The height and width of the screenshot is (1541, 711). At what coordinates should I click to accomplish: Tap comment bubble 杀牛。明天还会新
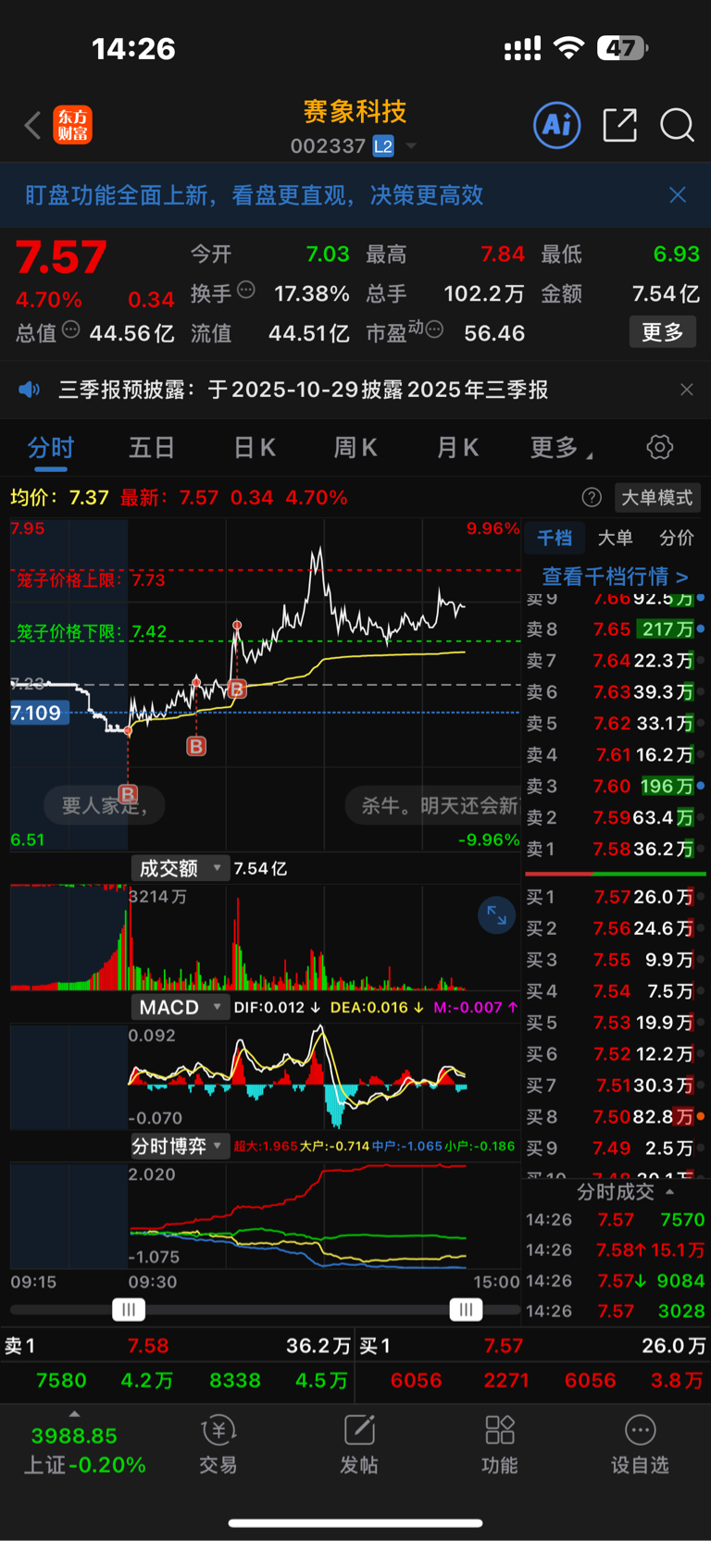[433, 805]
